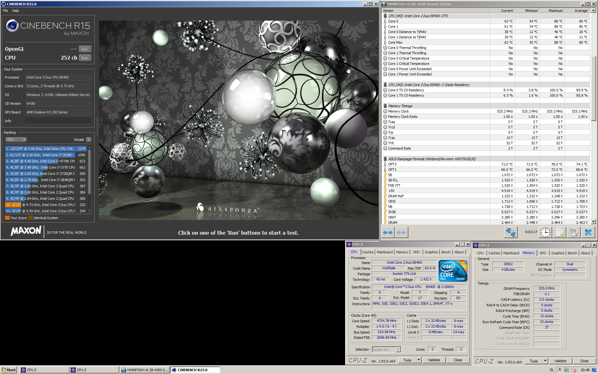Open HWiNFO remote network monitoring icon
The width and height of the screenshot is (598, 374).
pyautogui.click(x=510, y=232)
